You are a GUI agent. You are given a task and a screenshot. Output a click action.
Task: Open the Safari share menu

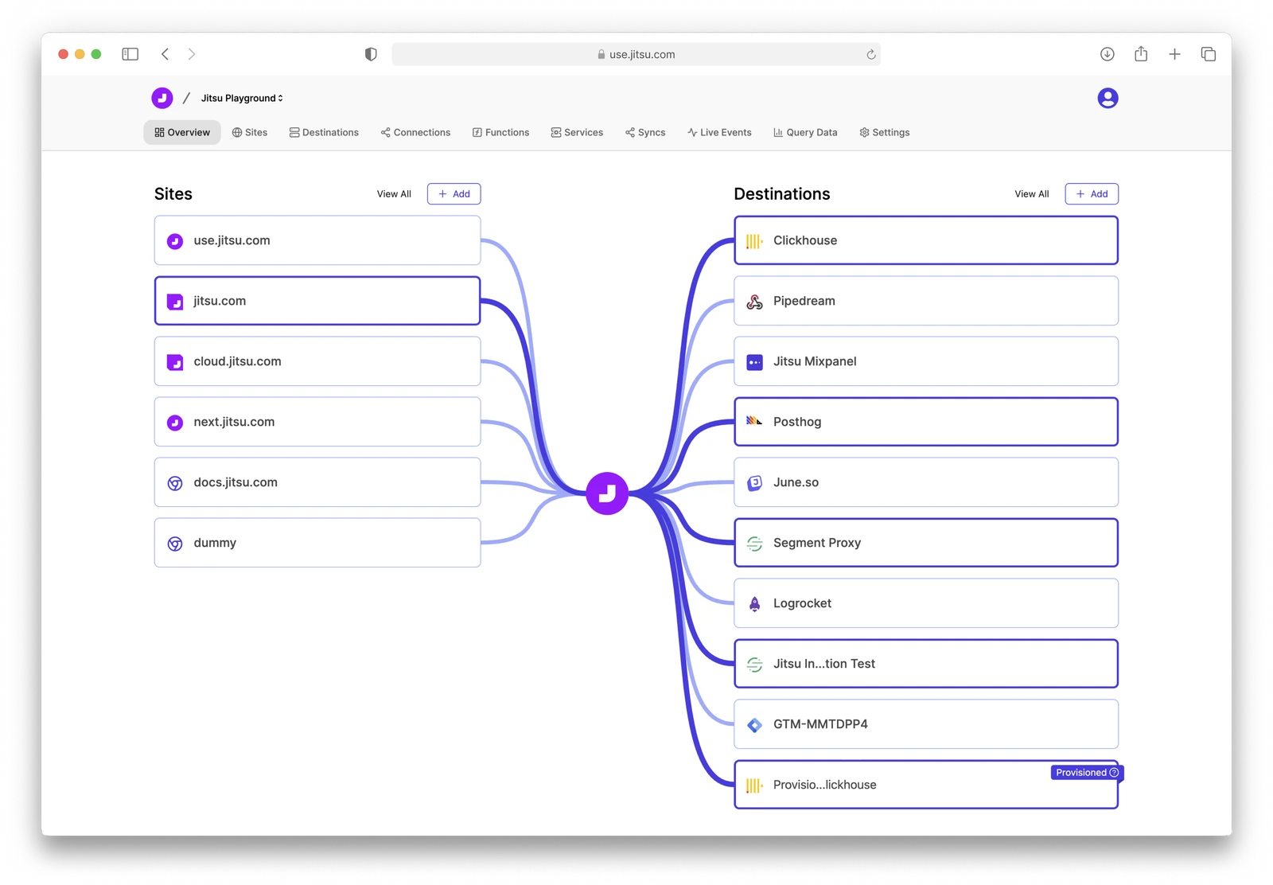point(1141,53)
